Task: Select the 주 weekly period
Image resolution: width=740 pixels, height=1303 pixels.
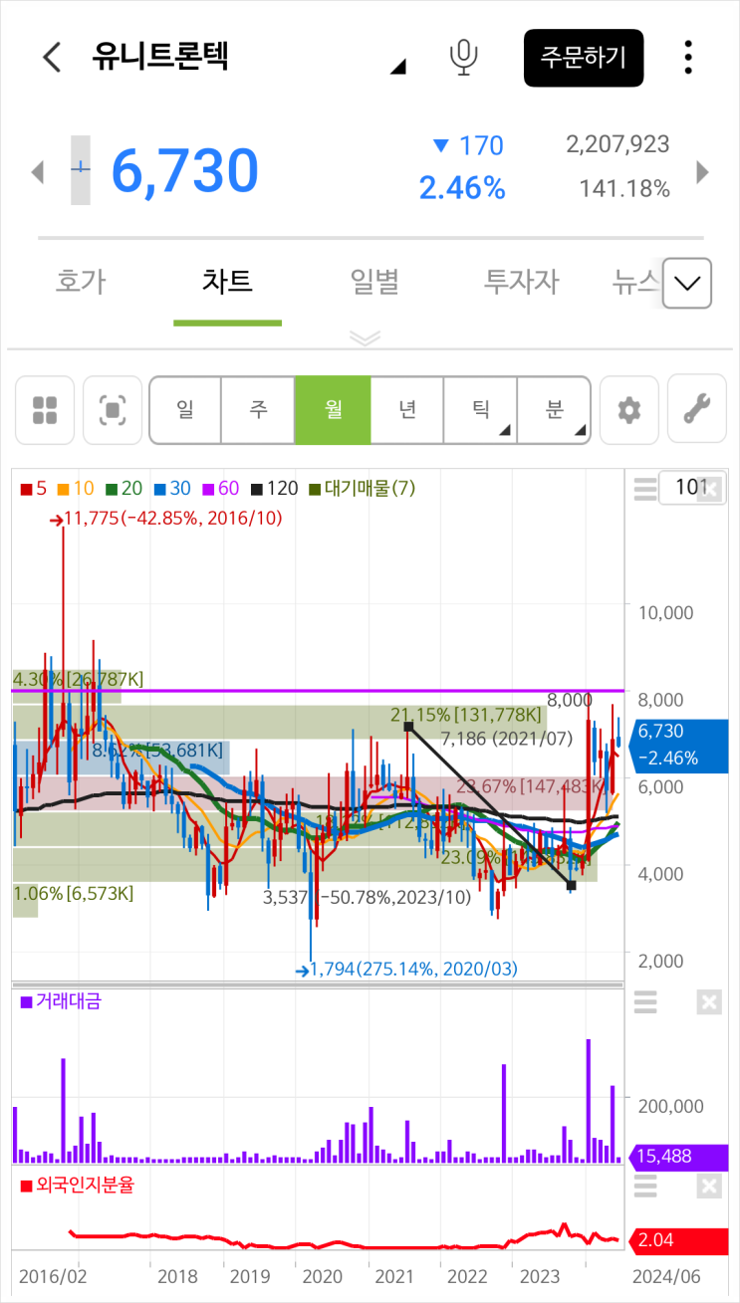Action: tap(259, 410)
